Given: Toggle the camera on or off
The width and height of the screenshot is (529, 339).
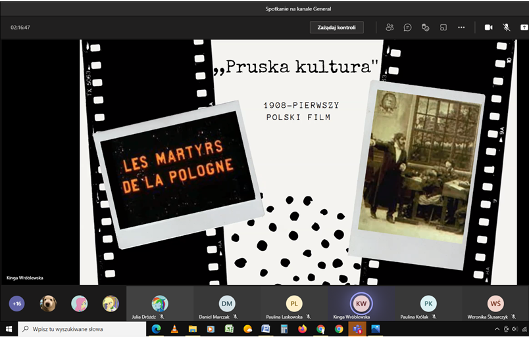Looking at the screenshot, I should [x=488, y=28].
